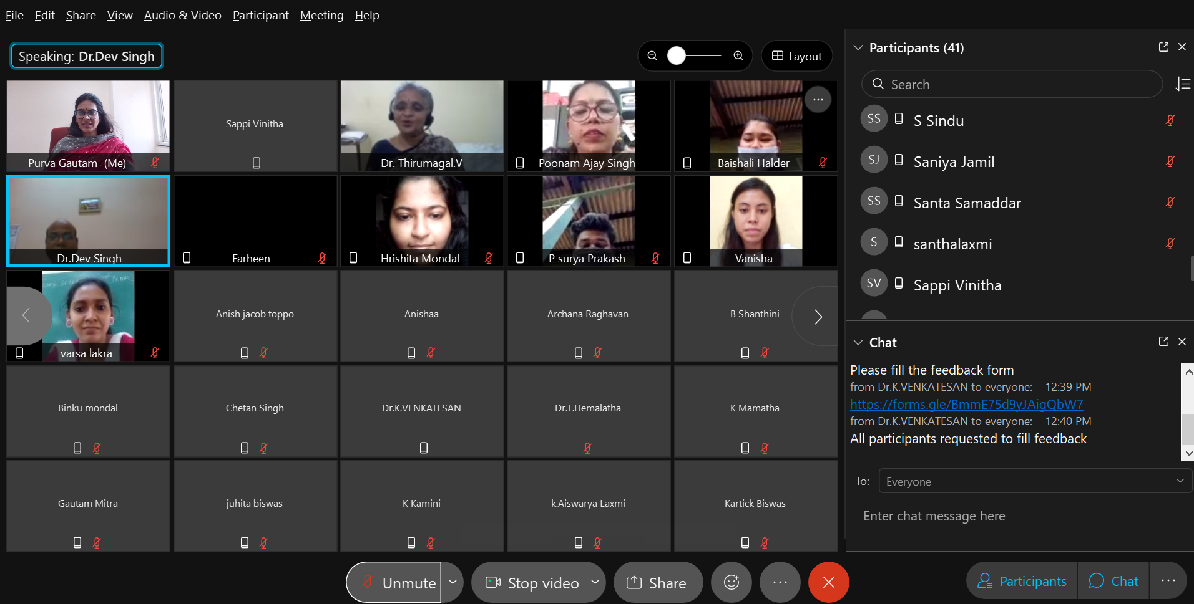Open the audio options arrow beside Unmute
This screenshot has width=1194, height=604.
pos(453,582)
